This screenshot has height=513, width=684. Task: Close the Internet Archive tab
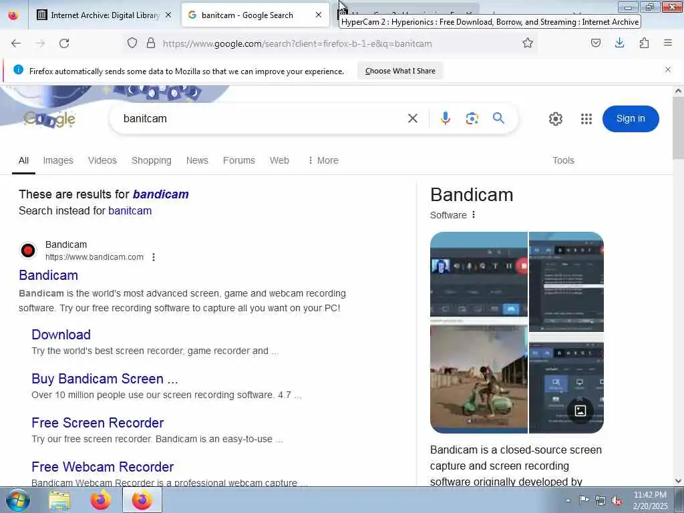tap(168, 15)
